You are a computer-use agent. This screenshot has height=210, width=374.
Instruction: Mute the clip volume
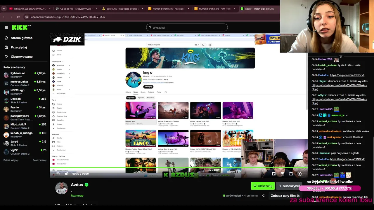click(x=67, y=174)
